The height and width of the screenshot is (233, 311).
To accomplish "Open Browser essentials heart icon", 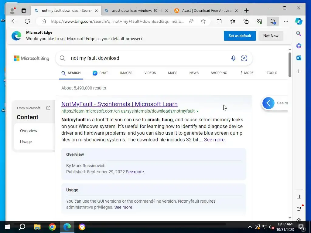I will pos(259,21).
